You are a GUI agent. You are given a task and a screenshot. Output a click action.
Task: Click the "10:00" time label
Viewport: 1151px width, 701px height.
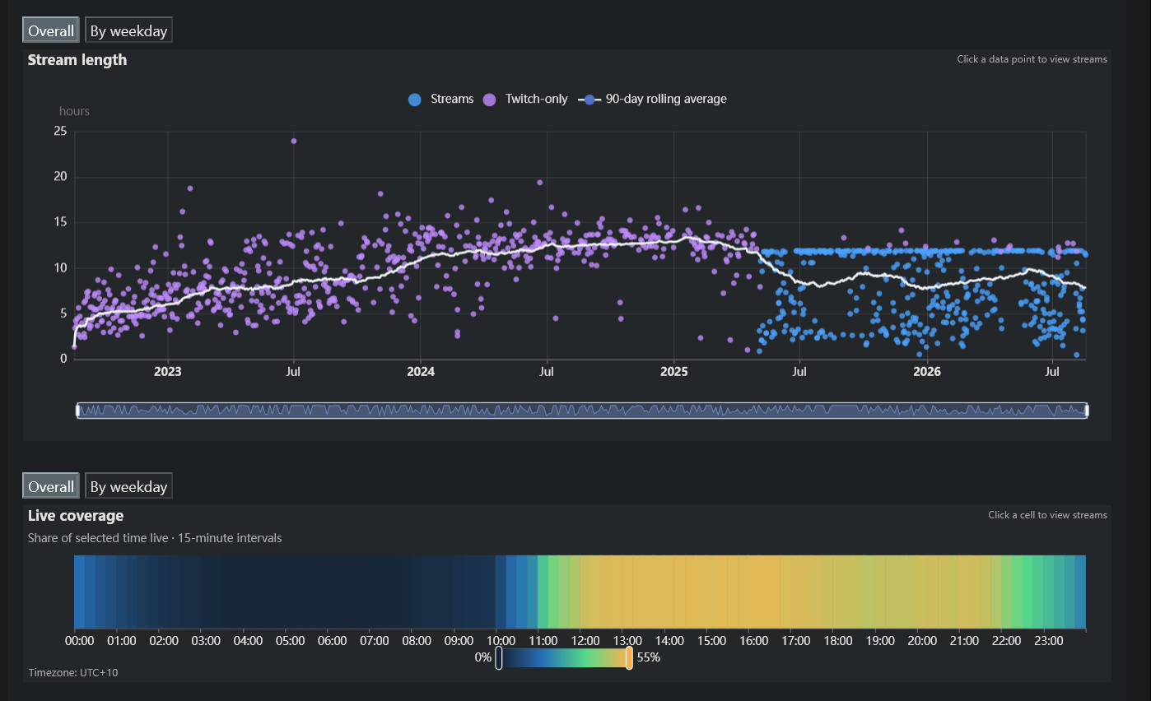coord(501,641)
